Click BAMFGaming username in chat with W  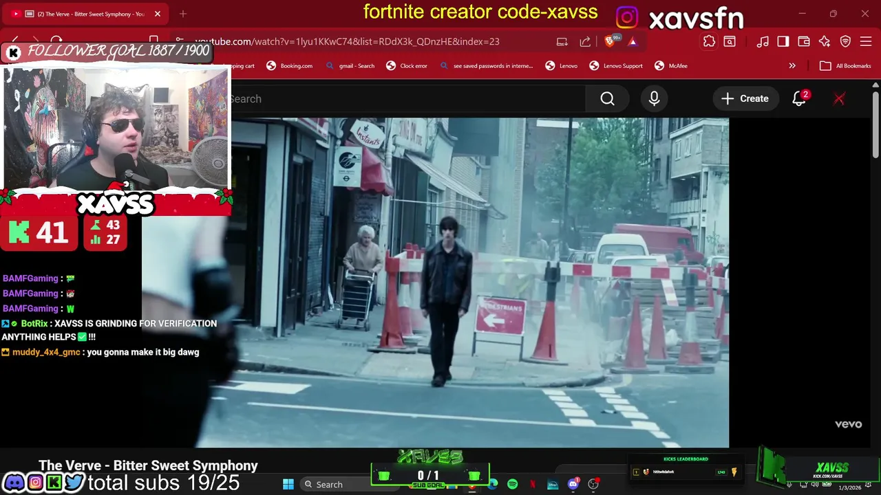30,309
